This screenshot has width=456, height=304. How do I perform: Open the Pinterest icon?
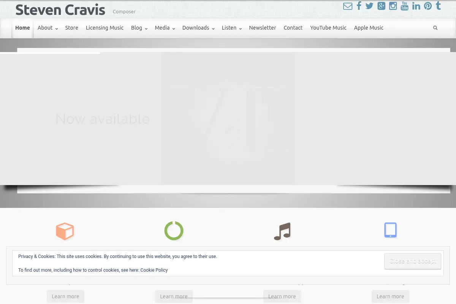click(428, 6)
